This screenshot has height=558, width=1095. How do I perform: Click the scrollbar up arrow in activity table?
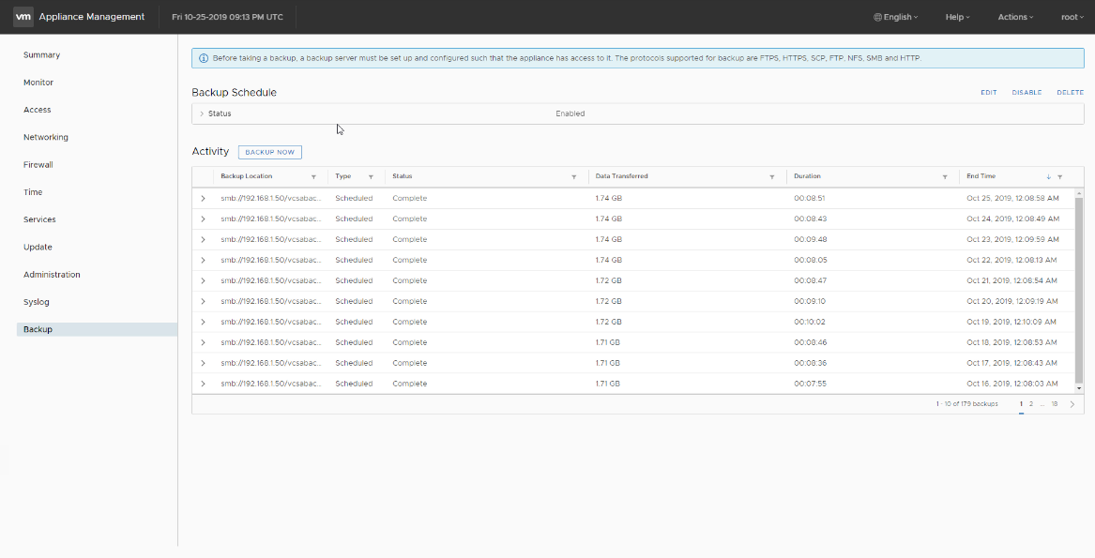coord(1079,193)
